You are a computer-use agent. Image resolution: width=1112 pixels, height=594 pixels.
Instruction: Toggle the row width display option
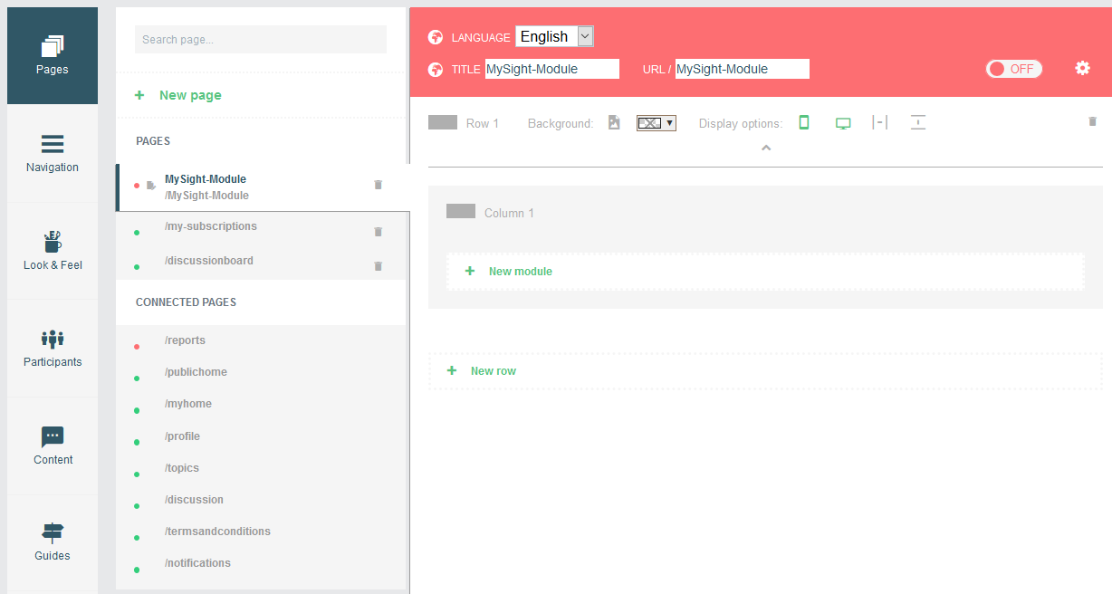879,122
